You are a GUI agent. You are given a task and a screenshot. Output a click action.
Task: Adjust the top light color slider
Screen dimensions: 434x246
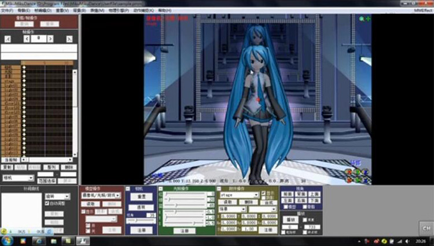(x=185, y=194)
